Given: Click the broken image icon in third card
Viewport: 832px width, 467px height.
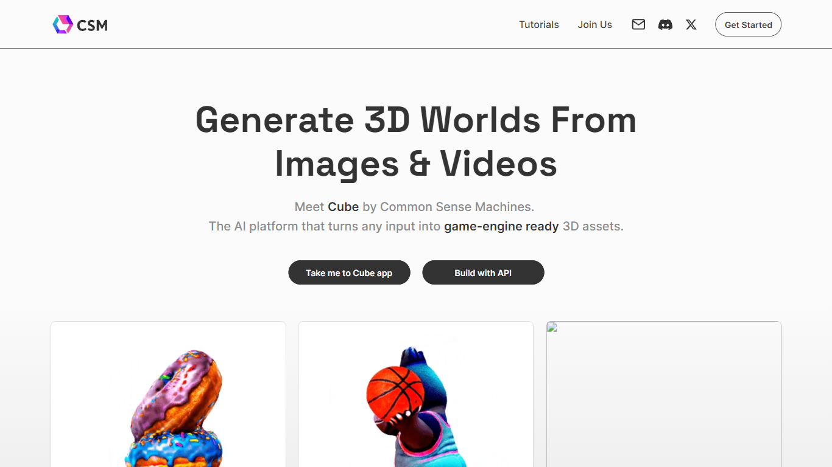Looking at the screenshot, I should [x=552, y=328].
